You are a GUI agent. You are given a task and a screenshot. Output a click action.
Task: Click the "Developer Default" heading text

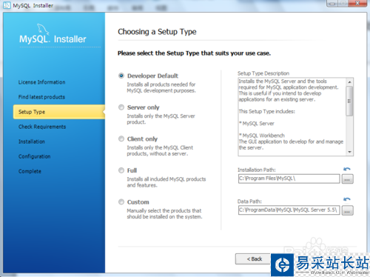pos(152,76)
